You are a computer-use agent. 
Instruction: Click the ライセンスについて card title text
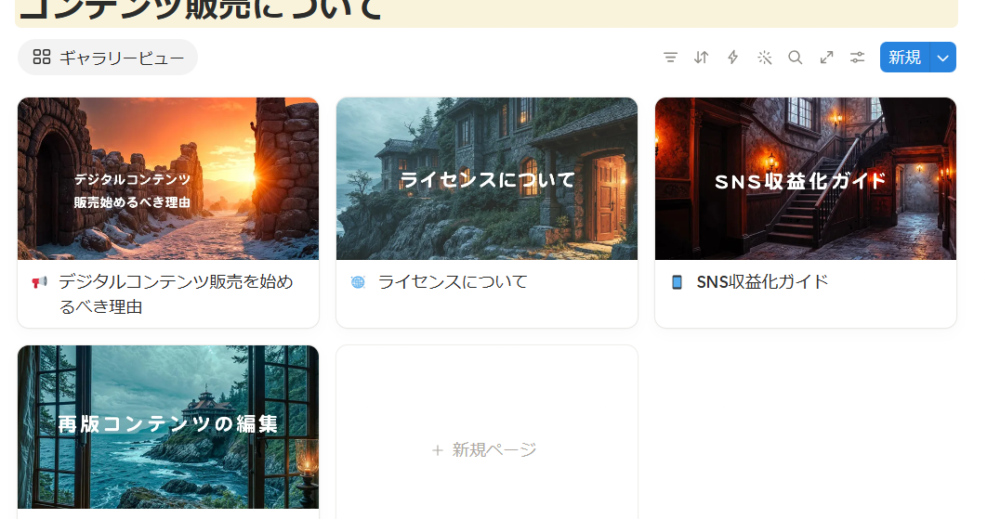click(x=453, y=282)
